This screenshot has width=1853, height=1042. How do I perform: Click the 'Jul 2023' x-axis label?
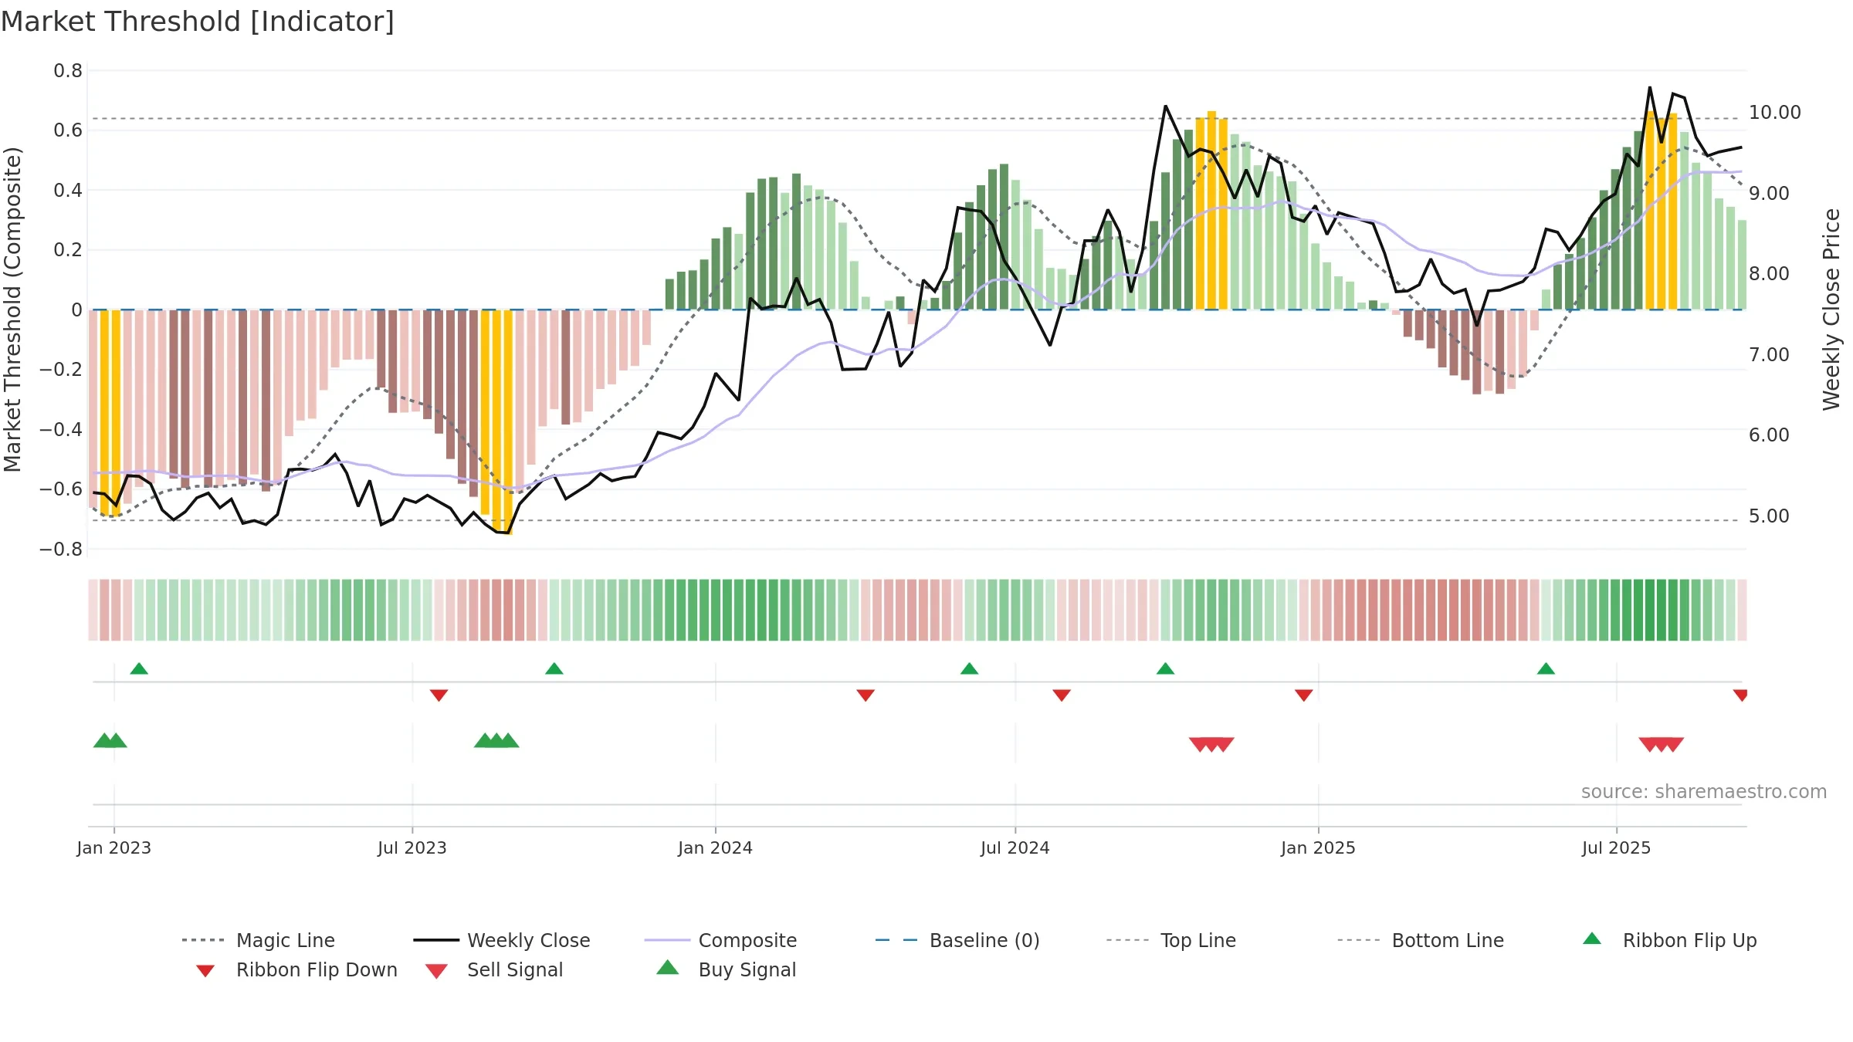click(412, 847)
